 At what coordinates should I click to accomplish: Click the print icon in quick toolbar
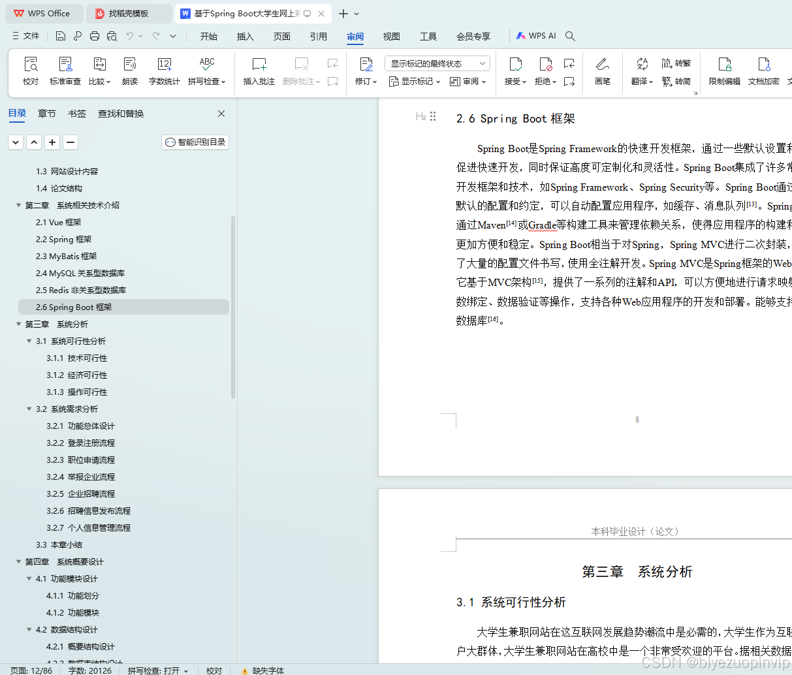point(95,36)
